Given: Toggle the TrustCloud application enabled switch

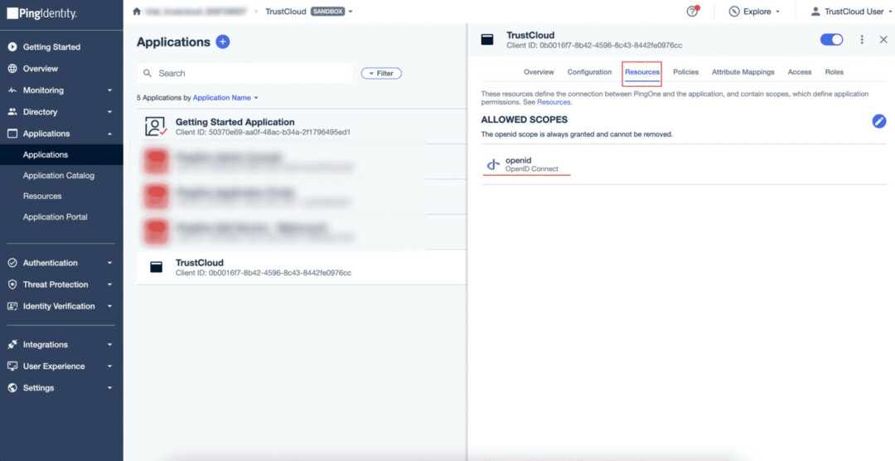Looking at the screenshot, I should pyautogui.click(x=832, y=40).
